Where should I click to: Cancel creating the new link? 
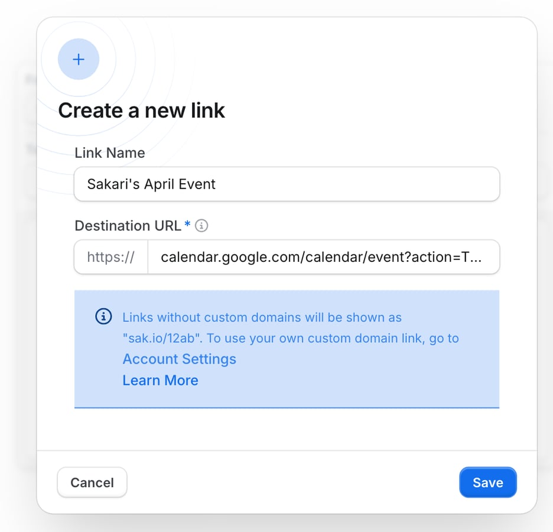coord(92,482)
